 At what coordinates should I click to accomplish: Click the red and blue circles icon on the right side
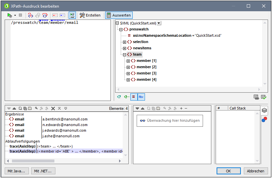(264, 119)
